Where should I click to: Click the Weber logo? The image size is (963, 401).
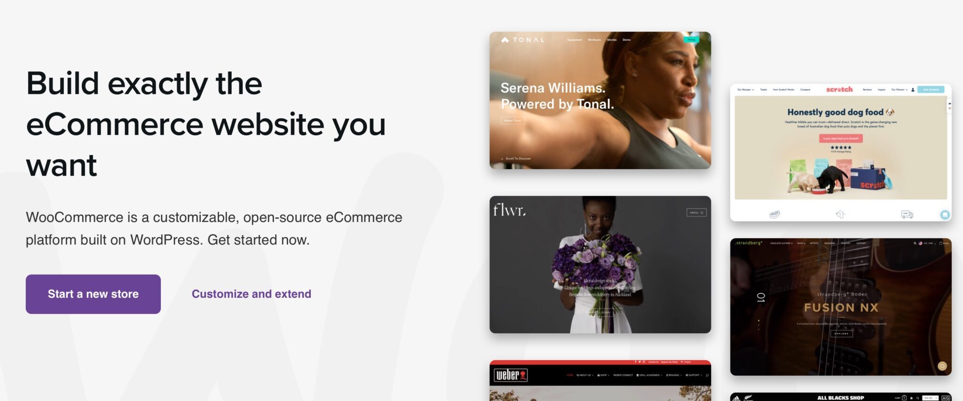click(511, 375)
